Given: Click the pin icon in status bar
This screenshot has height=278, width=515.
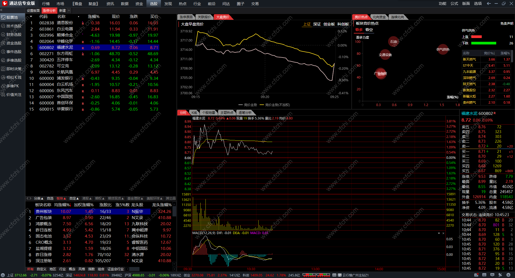Looking at the screenshot, I should [x=500, y=275].
